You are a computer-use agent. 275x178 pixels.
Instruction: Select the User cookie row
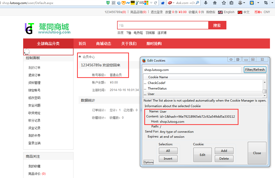tap(203, 94)
